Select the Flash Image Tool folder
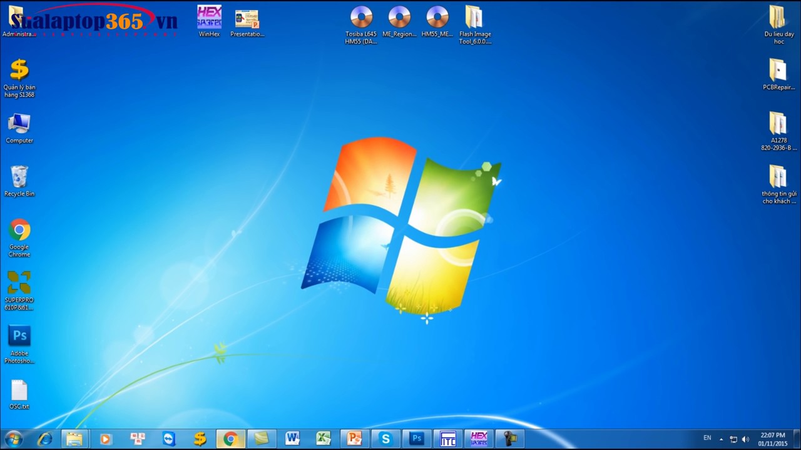This screenshot has height=450, width=801. pyautogui.click(x=475, y=25)
